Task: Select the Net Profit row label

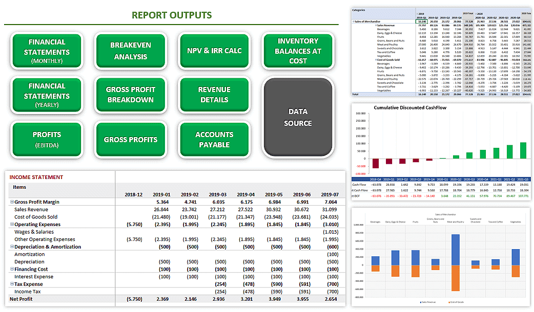Action: coord(21,299)
